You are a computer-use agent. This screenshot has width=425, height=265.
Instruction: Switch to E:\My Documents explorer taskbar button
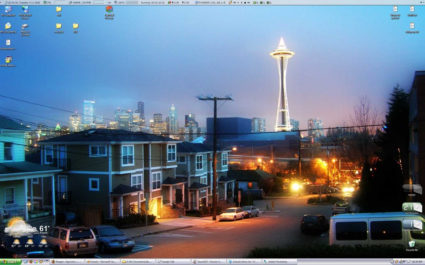pos(138,262)
